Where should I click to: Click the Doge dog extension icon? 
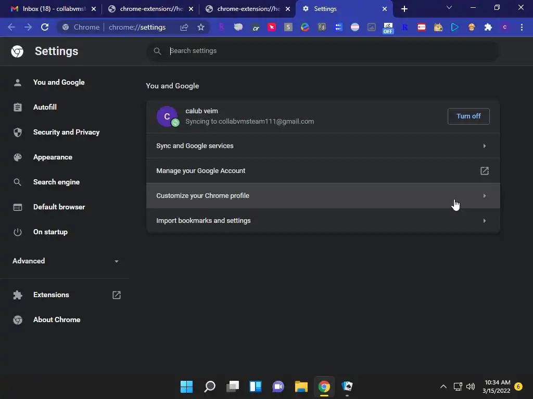click(438, 27)
